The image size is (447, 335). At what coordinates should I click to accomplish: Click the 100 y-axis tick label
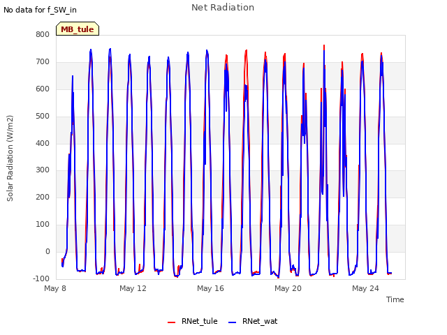tap(43, 224)
